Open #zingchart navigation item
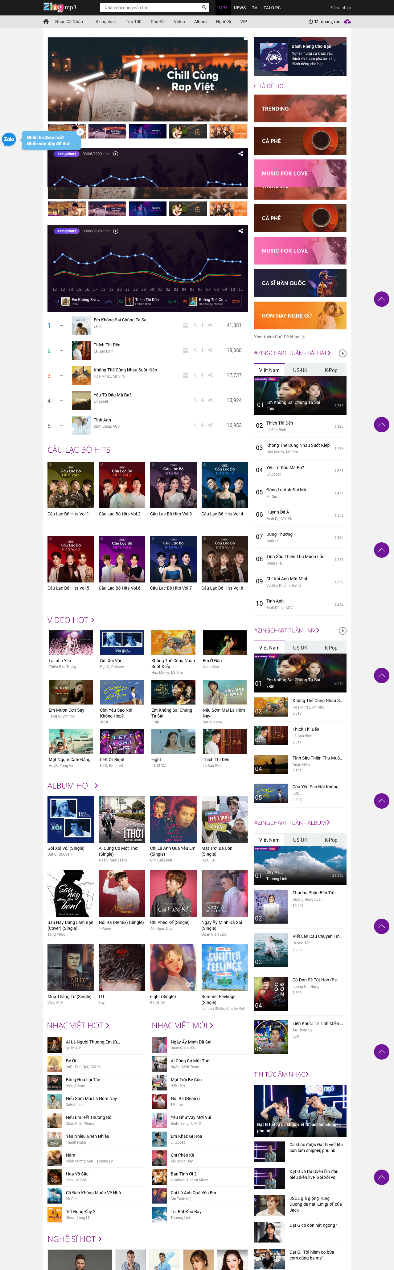This screenshot has height=1270, width=394. (x=106, y=22)
